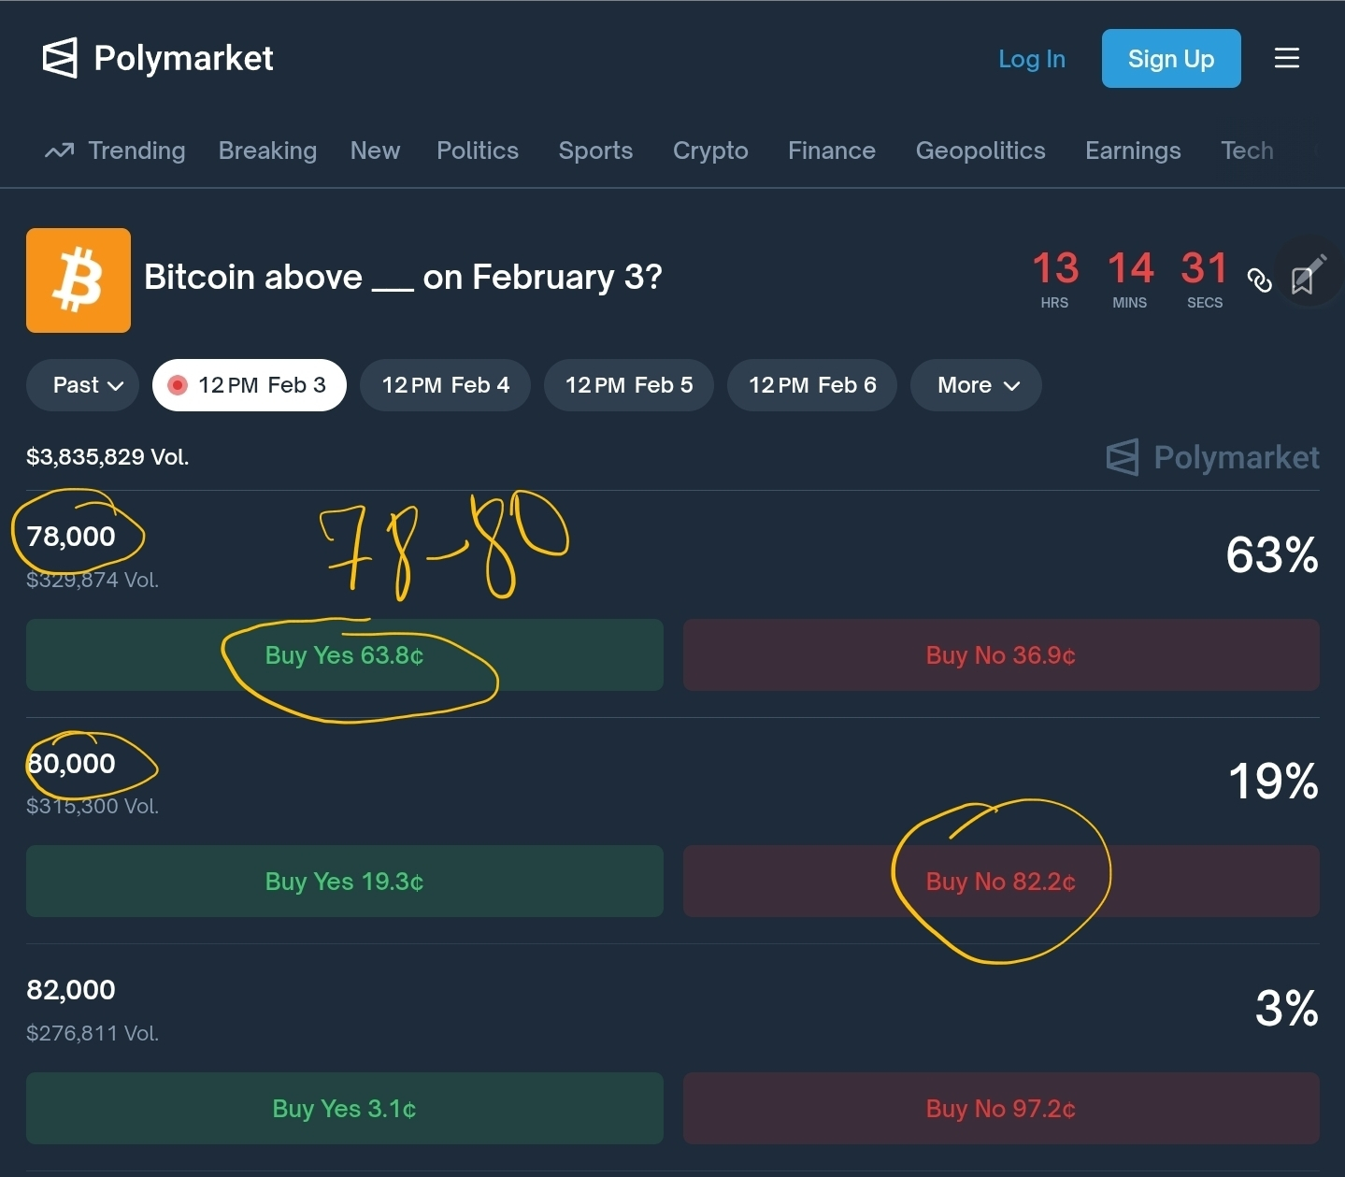Open the Tech category
Screen dimensions: 1345x1177
point(1247,151)
